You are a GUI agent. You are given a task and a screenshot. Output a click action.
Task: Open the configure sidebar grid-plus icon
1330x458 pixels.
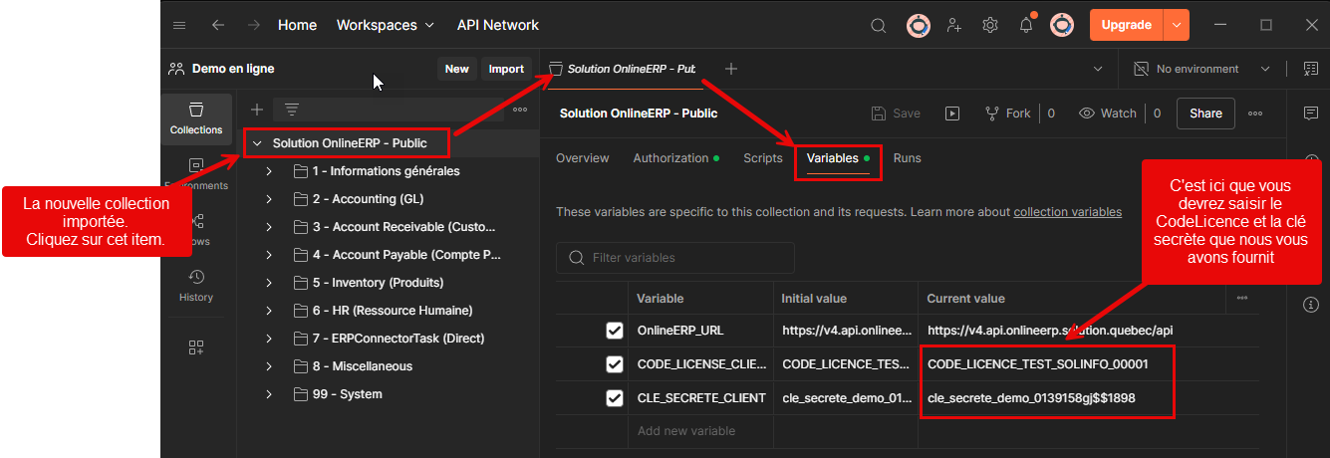coord(196,347)
